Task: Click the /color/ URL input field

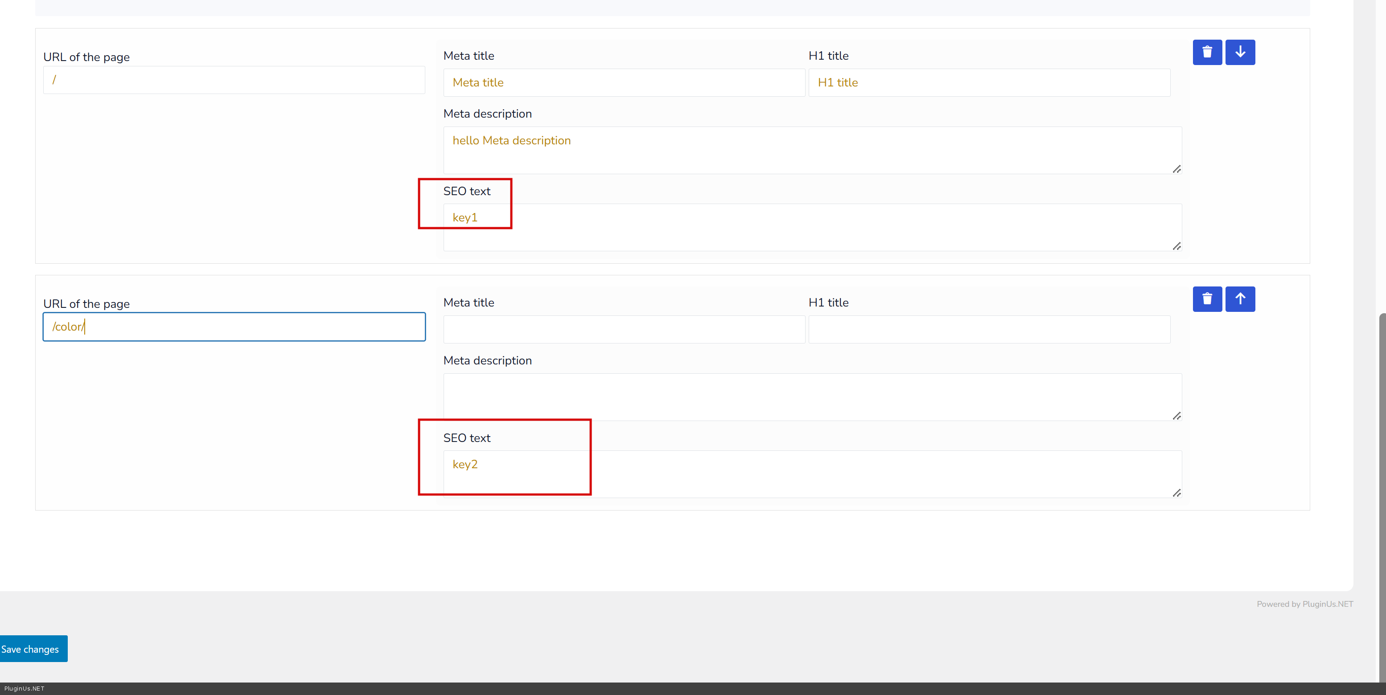Action: click(234, 327)
